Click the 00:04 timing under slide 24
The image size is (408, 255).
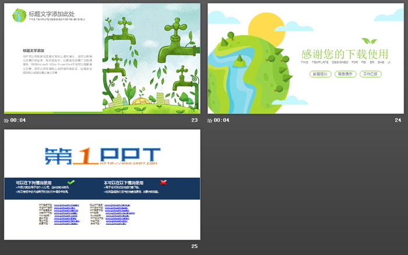tap(221, 120)
